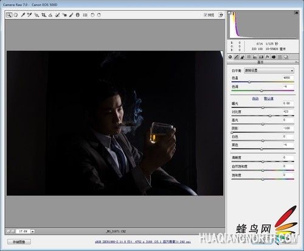Click the 色调 tint slider handle
Image resolution: width=304 pixels, height=251 pixels.
[x=261, y=91]
